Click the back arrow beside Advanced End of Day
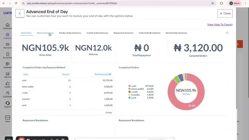Image resolution: width=249 pixels, height=140 pixels. point(20,13)
